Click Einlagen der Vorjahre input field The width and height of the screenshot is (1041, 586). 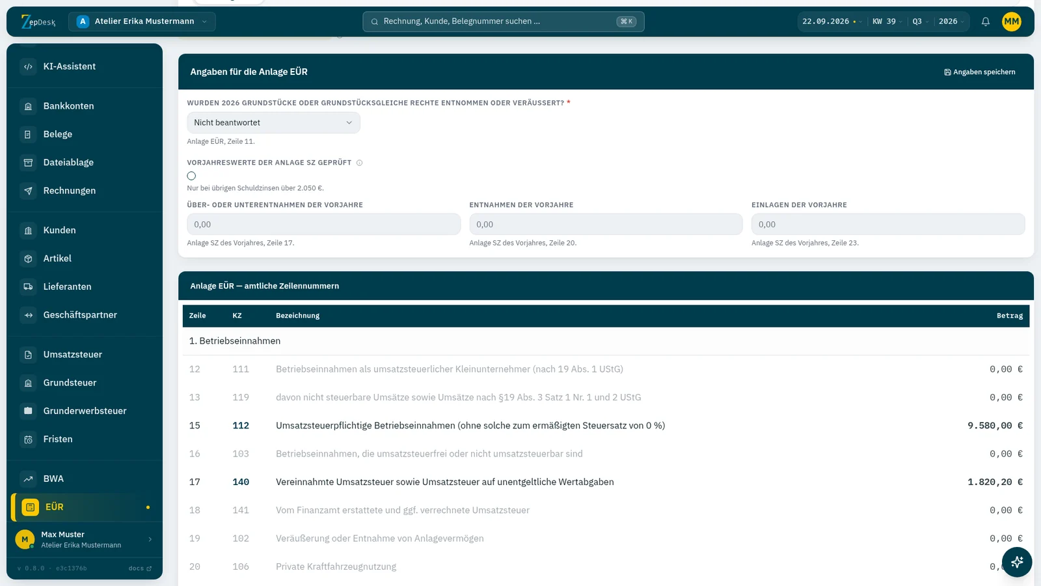[x=888, y=225]
